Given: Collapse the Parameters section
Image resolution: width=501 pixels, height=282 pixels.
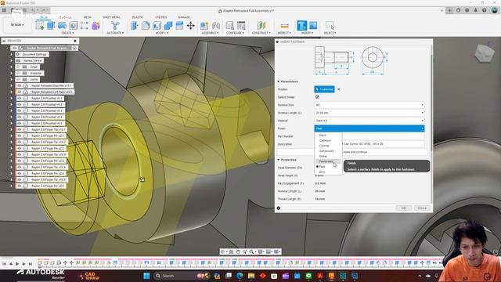Looking at the screenshot, I should (x=279, y=81).
